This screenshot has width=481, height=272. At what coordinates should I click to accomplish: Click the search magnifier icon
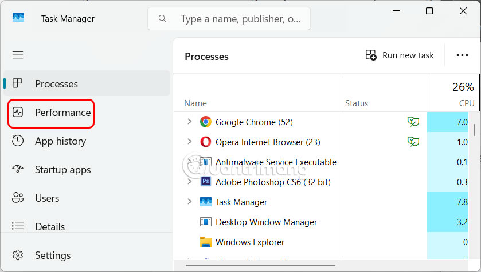point(162,19)
